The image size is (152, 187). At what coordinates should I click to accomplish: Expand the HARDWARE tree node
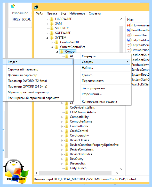point(47,19)
